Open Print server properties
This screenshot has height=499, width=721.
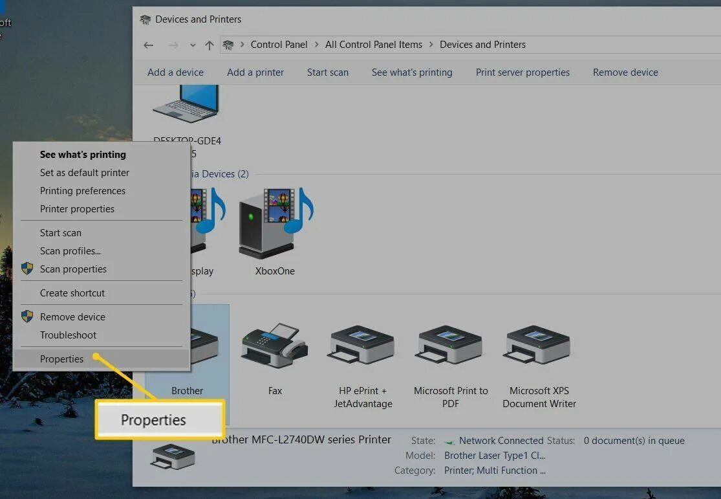tap(522, 72)
